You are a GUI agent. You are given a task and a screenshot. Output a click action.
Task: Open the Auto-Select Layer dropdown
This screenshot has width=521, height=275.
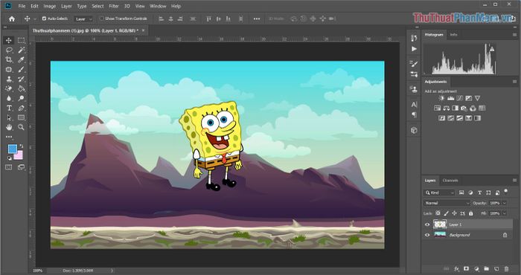pos(83,19)
